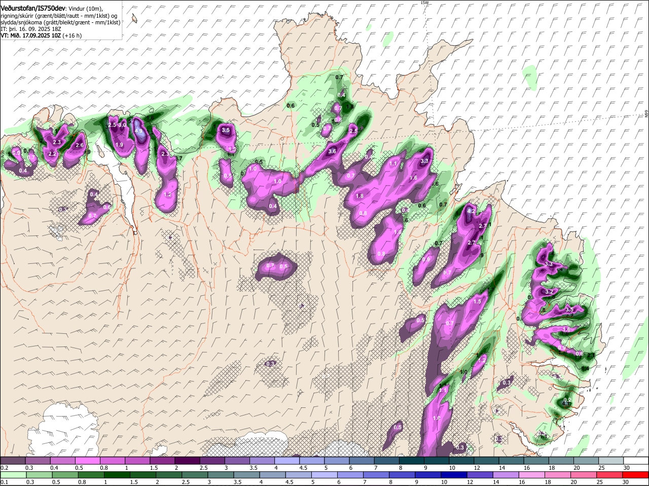Pick the pink 0.5 mm snow legend swatch
The width and height of the screenshot is (649, 486).
(88, 460)
